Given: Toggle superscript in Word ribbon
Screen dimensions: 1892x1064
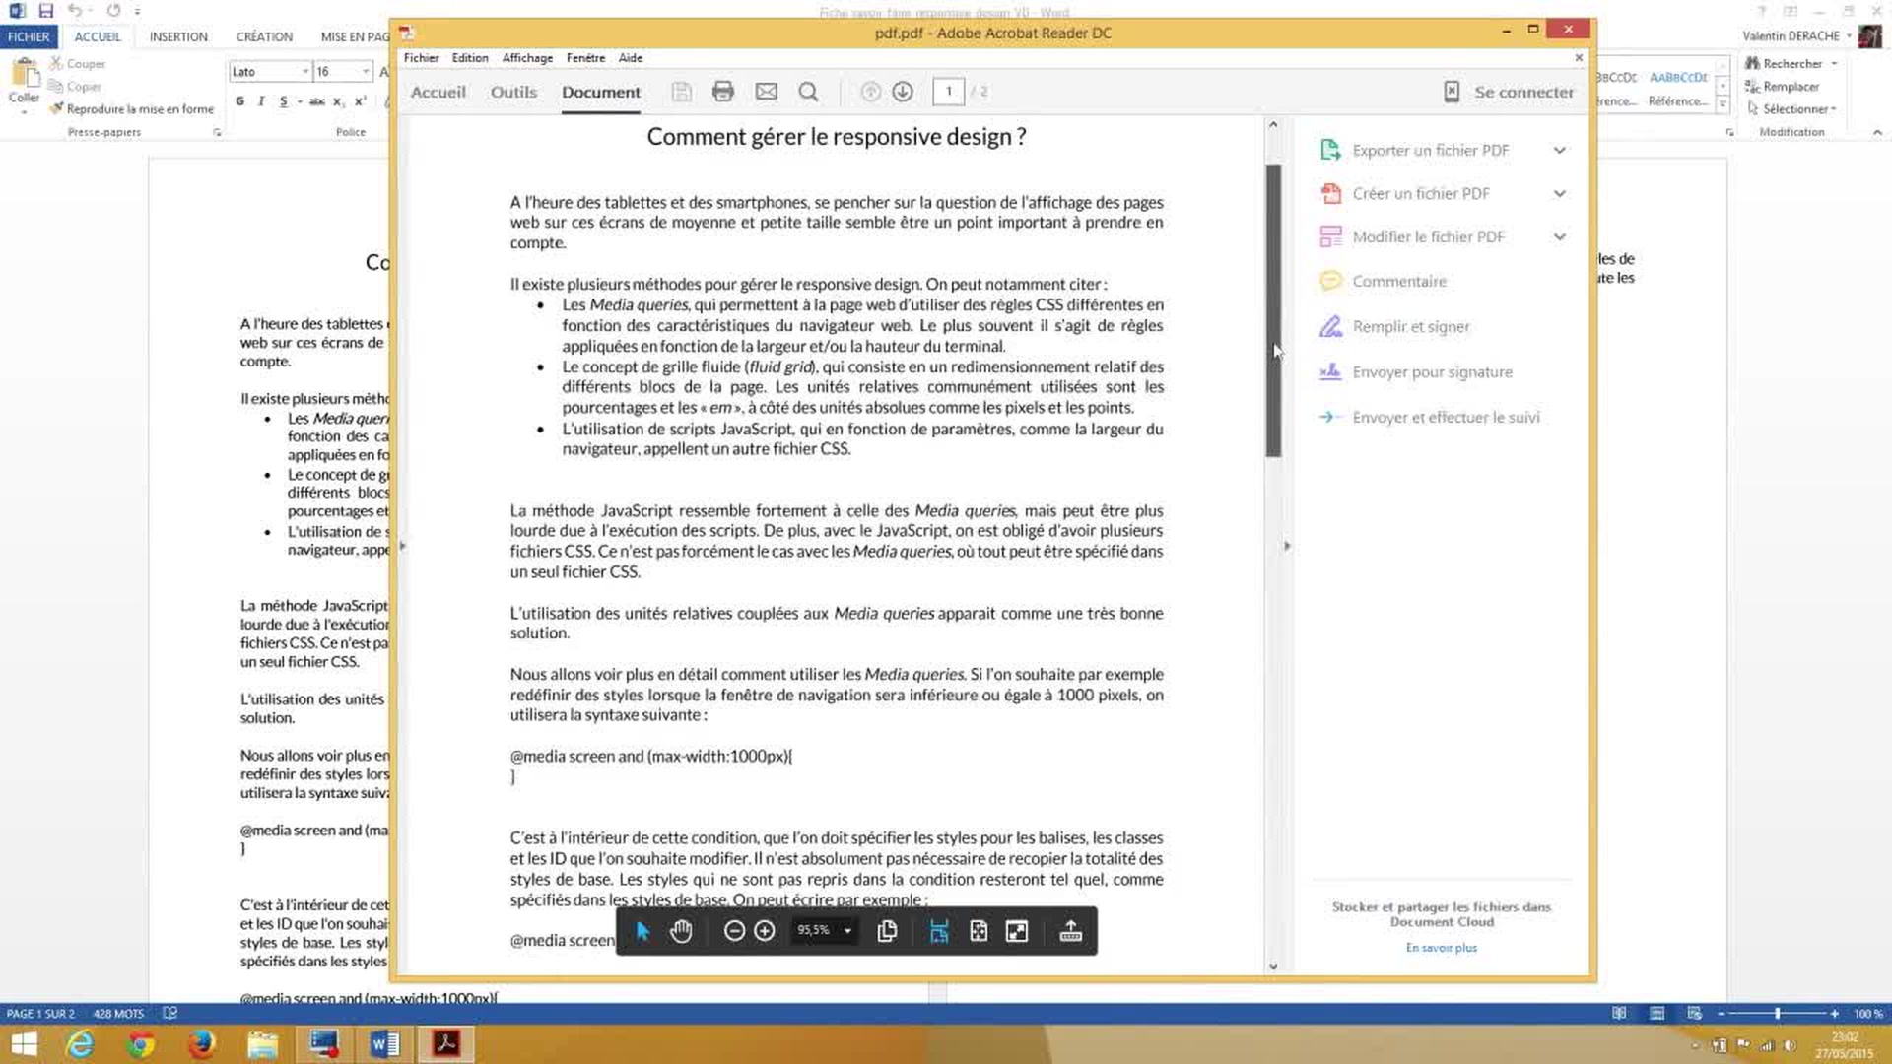Looking at the screenshot, I should click(360, 101).
